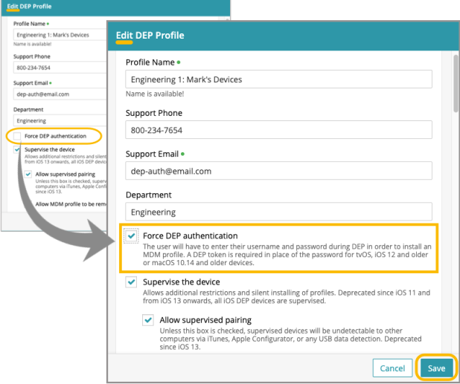
Task: Click the Save button
Action: coord(436,368)
